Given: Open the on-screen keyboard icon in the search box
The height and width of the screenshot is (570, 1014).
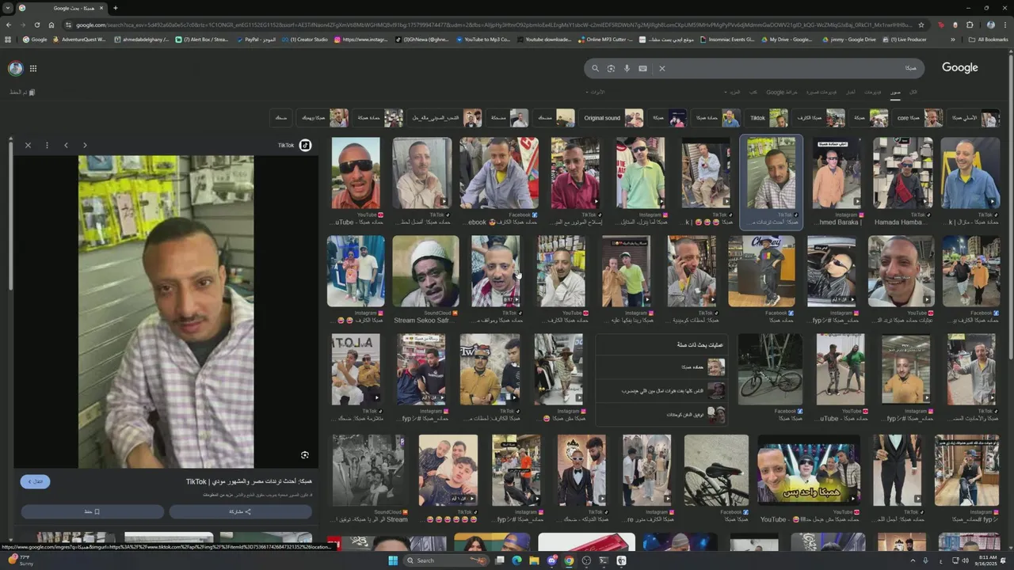Looking at the screenshot, I should pos(642,68).
